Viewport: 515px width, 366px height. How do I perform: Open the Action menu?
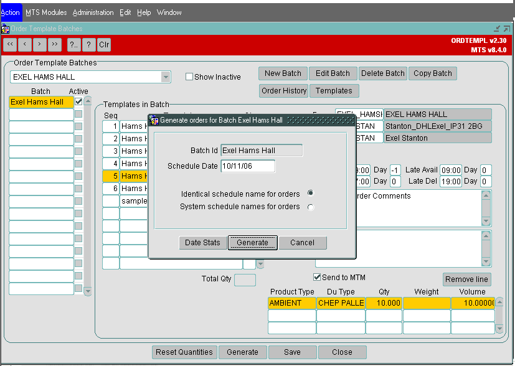tap(10, 12)
